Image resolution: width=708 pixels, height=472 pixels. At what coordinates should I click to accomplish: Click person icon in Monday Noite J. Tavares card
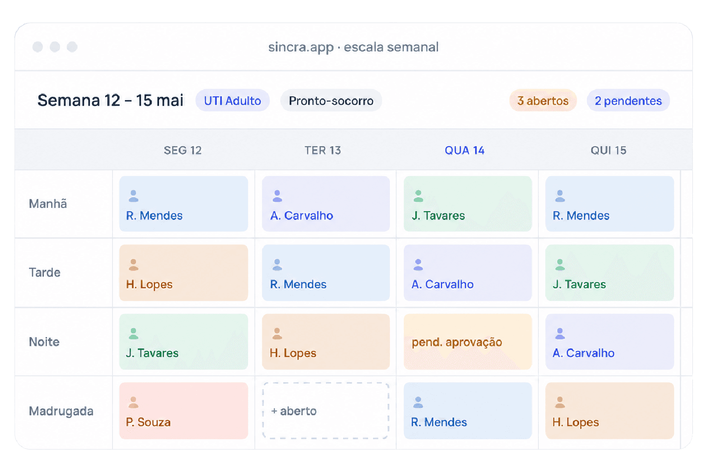click(134, 333)
